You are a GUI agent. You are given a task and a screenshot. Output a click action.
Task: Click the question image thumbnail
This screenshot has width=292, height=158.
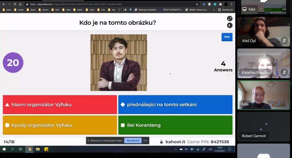coord(119,63)
